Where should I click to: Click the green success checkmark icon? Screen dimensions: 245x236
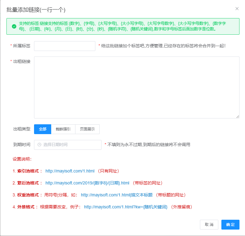14,26
